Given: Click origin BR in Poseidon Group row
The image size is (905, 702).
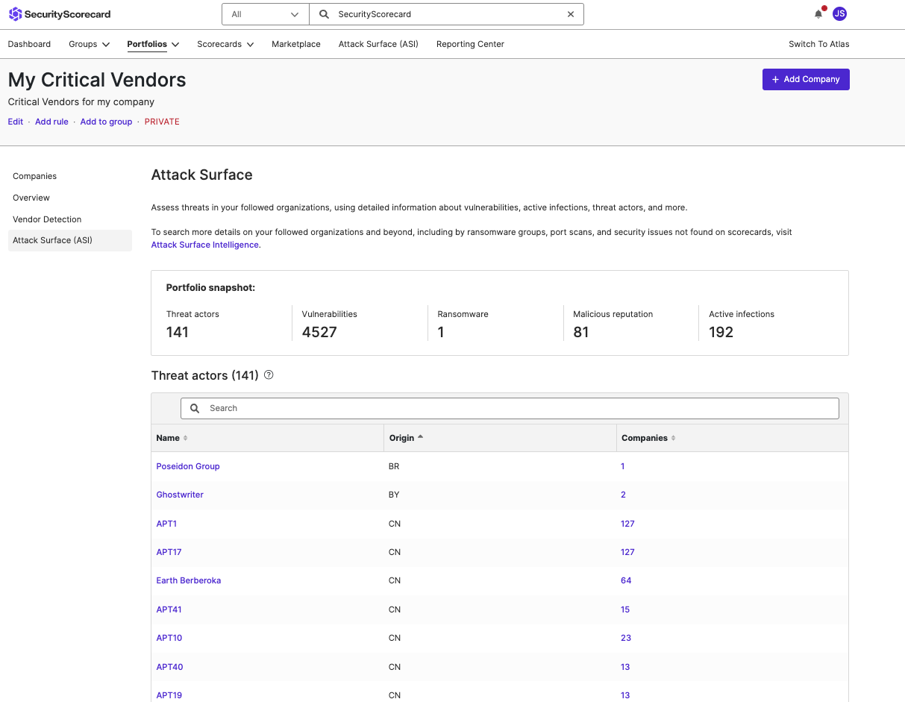Looking at the screenshot, I should (x=394, y=466).
